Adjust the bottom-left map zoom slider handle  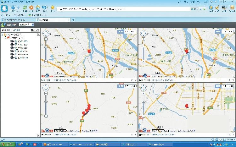[x=46, y=102]
